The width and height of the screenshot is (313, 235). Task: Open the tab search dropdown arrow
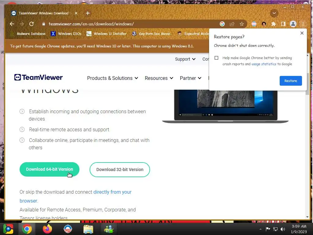pos(274,13)
